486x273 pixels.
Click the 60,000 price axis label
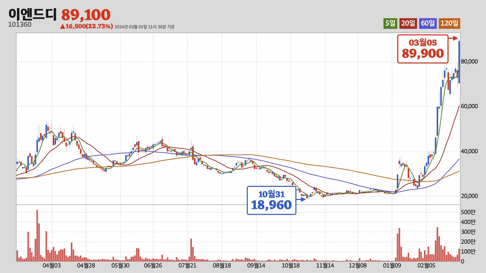(x=469, y=106)
